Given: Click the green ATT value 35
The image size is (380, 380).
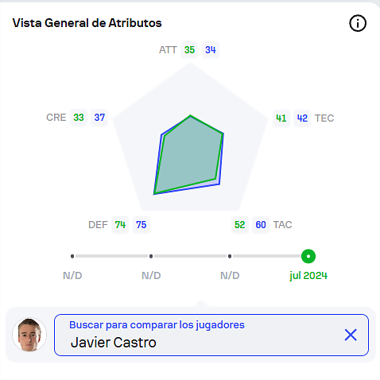Looking at the screenshot, I should coord(189,50).
